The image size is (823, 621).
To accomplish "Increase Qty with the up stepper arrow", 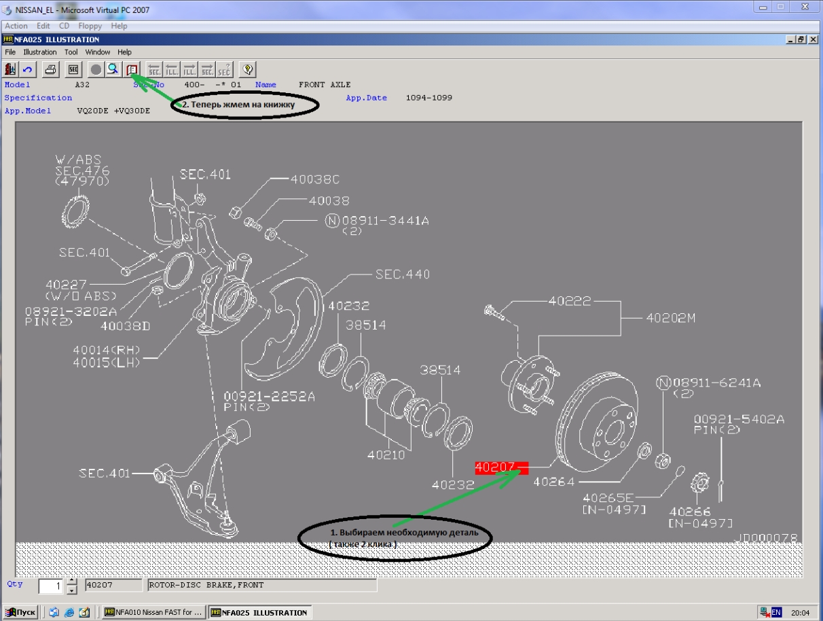I will pos(73,582).
